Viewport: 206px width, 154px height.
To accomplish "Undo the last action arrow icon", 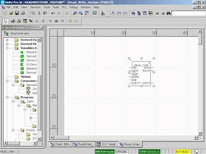I will point(53,13).
